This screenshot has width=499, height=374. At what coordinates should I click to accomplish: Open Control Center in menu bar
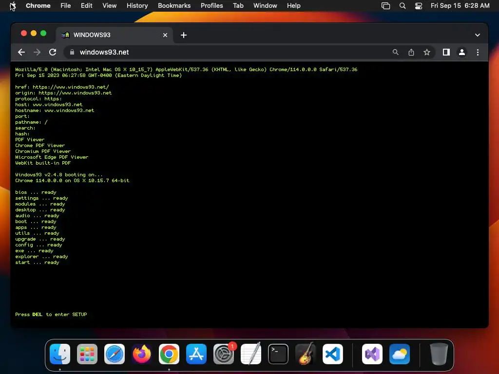(x=419, y=6)
